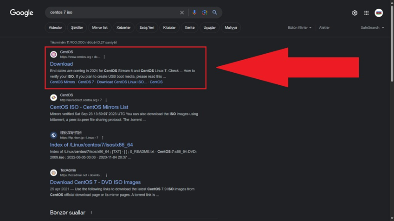
Task: Open the three-dot menu of the centos.org Download result
Action: 104,57
